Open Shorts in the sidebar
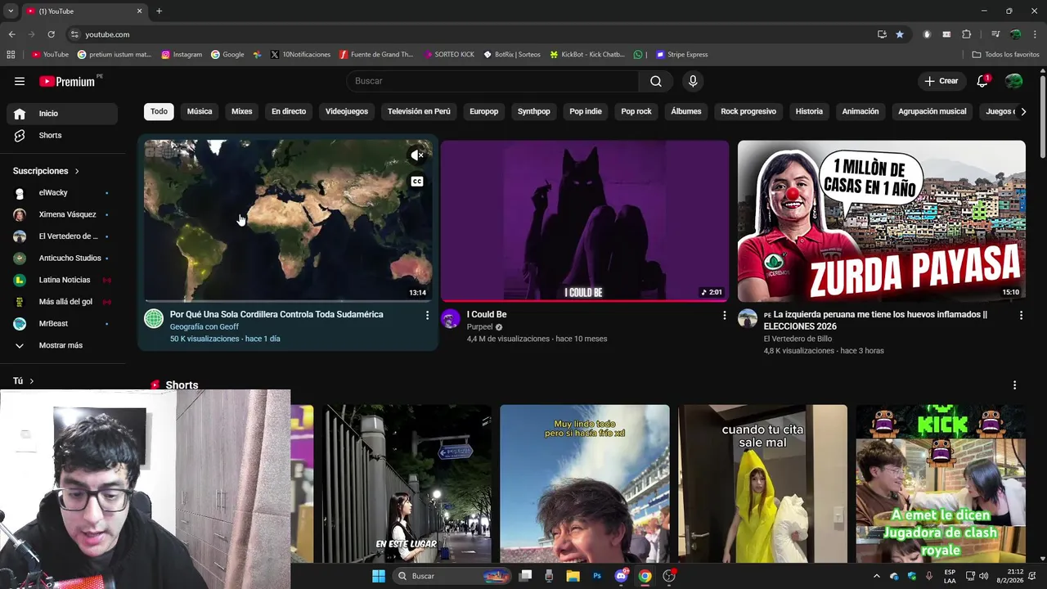1047x589 pixels. 62,135
